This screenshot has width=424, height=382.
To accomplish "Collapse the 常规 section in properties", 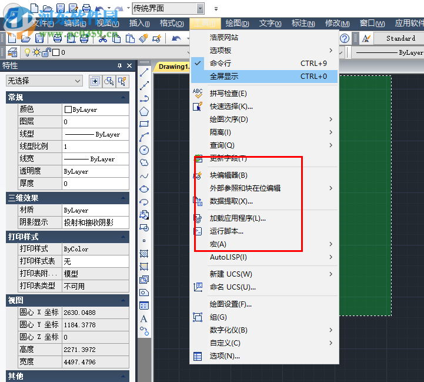I will coord(123,97).
